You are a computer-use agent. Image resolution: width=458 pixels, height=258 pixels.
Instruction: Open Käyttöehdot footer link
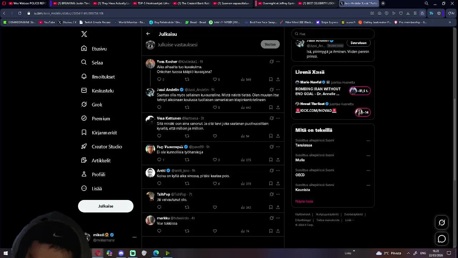pyautogui.click(x=303, y=214)
